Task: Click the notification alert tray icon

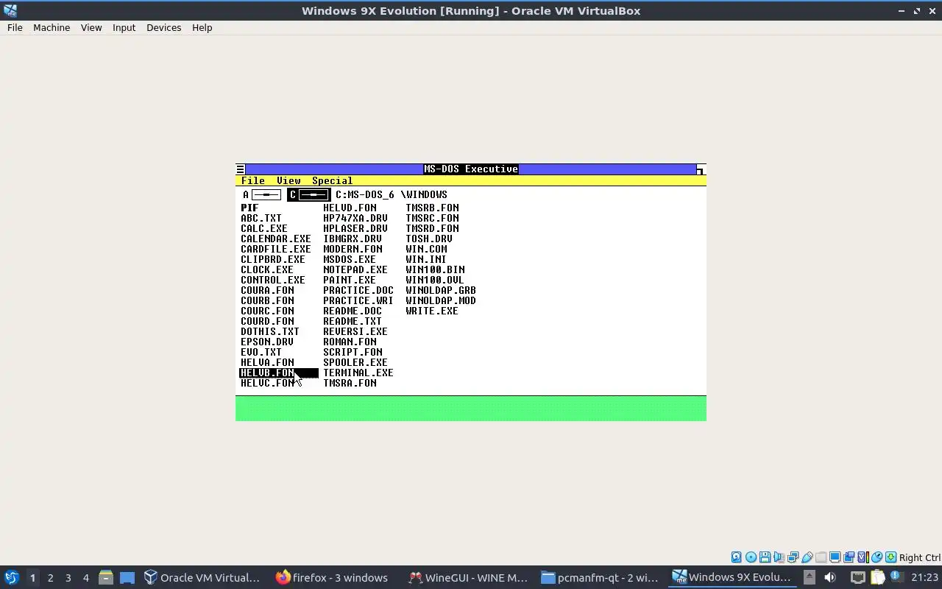Action: (897, 576)
